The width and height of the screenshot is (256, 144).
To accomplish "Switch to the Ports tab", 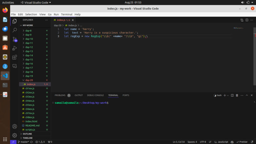I will tap(126, 95).
